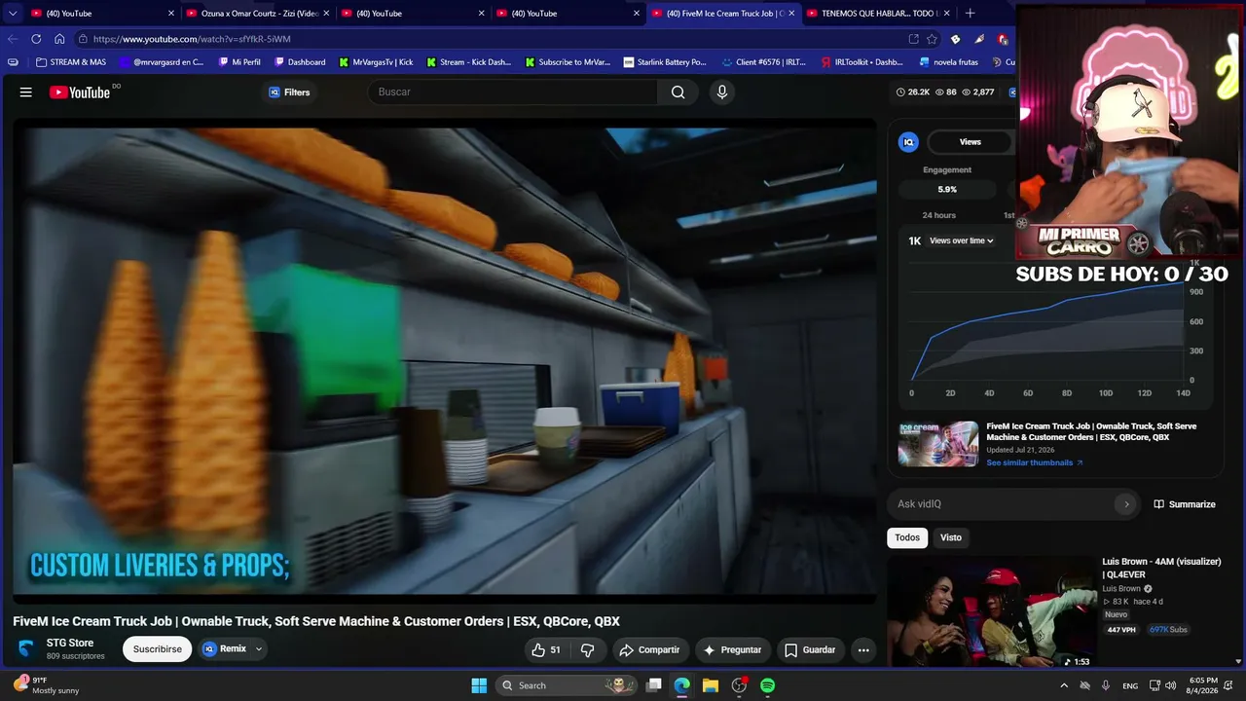Image resolution: width=1246 pixels, height=701 pixels.
Task: Open the clock showing 6:05 PM
Action: coord(1203,685)
